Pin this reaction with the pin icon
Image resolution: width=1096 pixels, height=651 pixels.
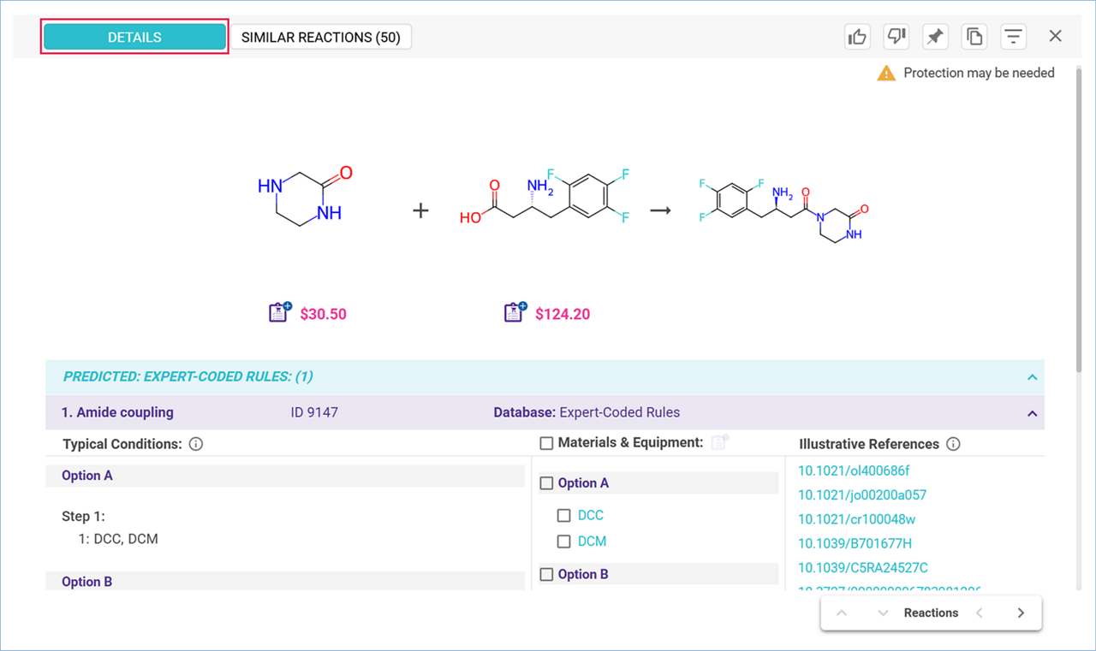tap(935, 37)
